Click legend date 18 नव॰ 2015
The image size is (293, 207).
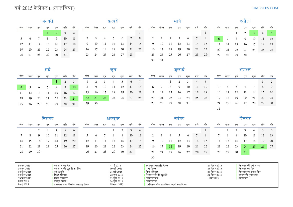117,184
